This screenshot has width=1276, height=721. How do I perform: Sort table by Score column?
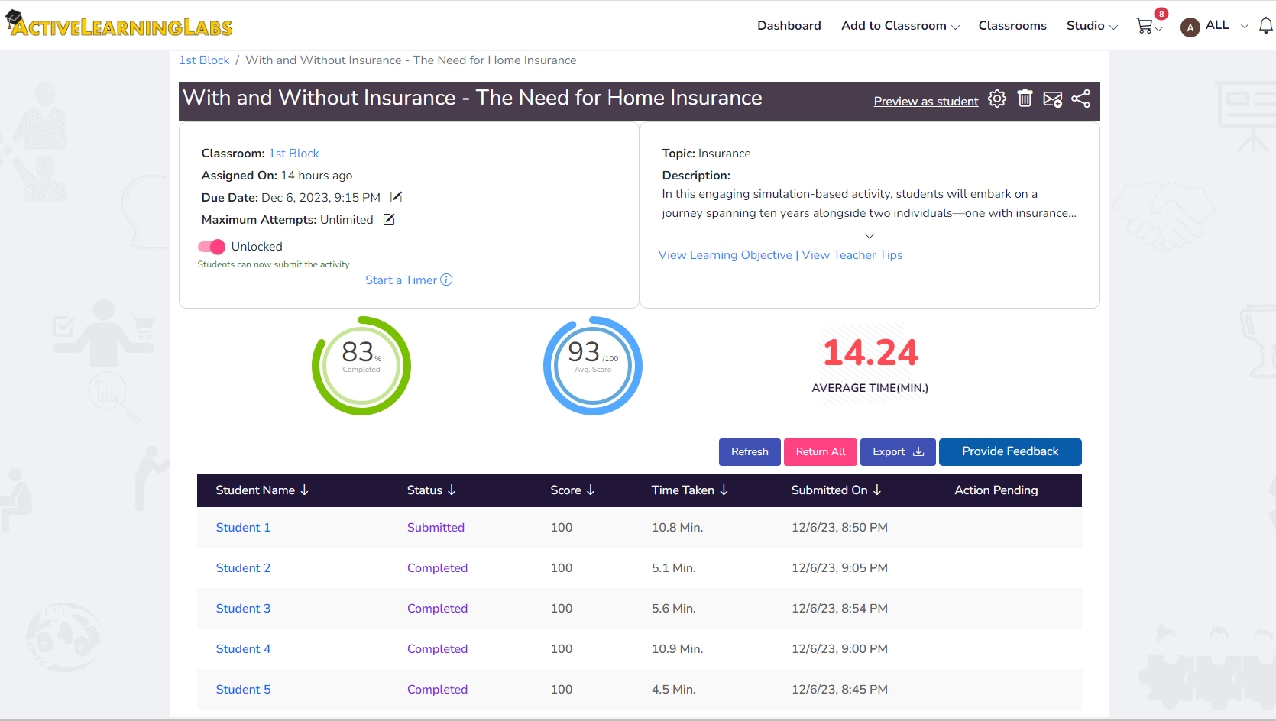[572, 490]
